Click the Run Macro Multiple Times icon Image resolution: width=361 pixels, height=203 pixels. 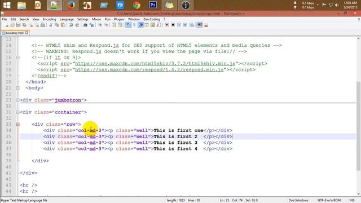tap(185, 25)
